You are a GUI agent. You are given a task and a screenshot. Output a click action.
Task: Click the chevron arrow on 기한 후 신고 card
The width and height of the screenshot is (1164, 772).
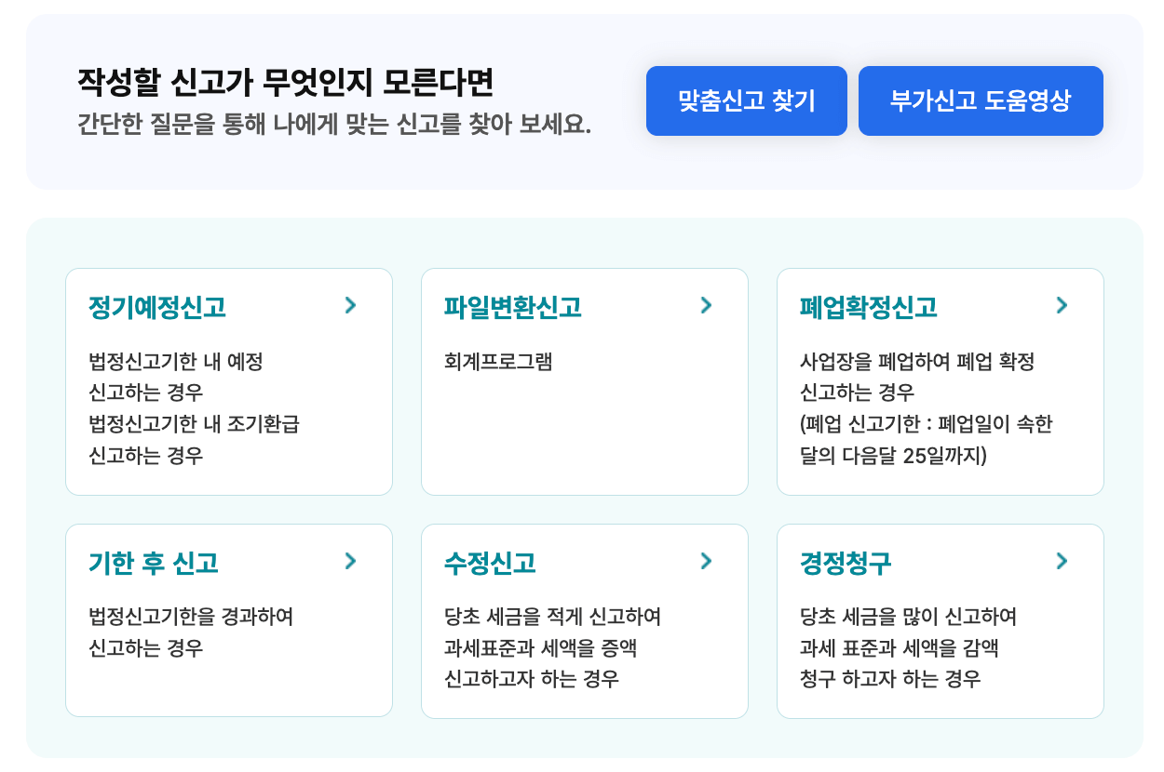coord(351,561)
